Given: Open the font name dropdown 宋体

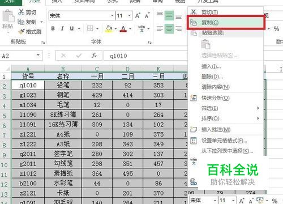Looking at the screenshot, I should tap(112, 15).
